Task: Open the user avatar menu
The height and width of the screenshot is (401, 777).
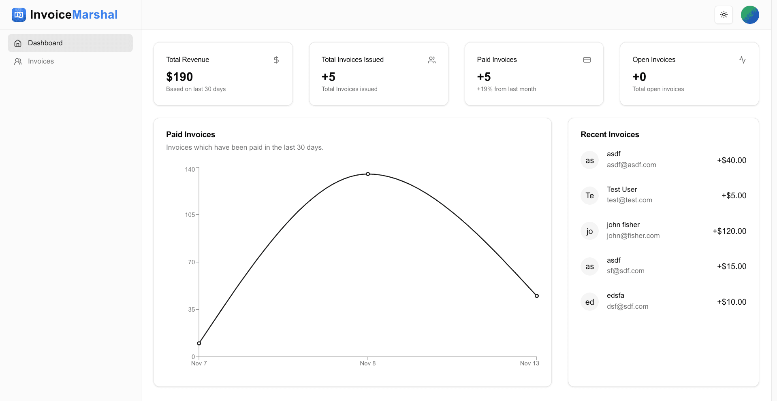Action: (x=749, y=15)
